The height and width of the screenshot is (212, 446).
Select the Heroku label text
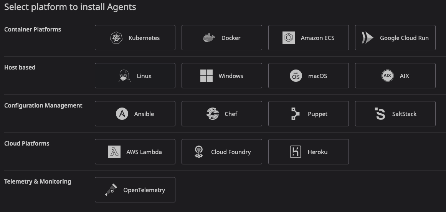pyautogui.click(x=317, y=152)
